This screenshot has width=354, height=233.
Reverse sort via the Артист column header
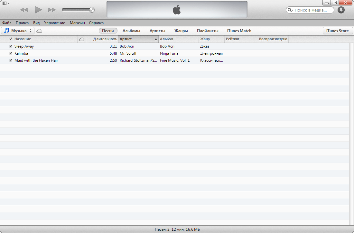138,39
